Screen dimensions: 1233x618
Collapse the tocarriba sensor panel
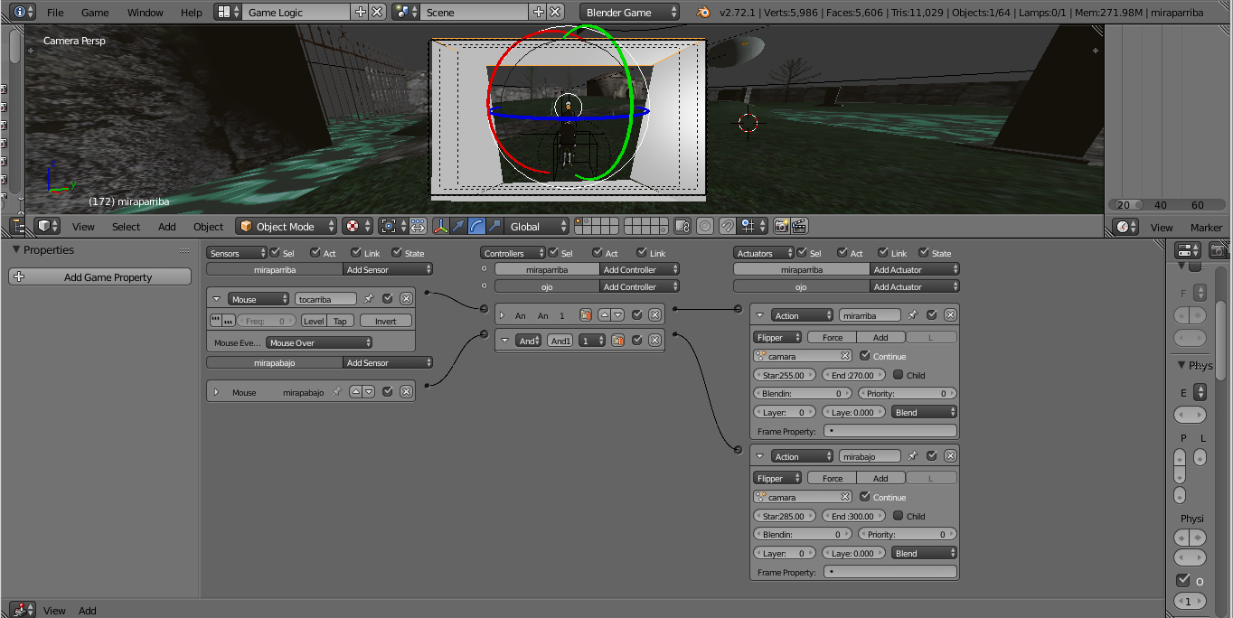tap(216, 299)
